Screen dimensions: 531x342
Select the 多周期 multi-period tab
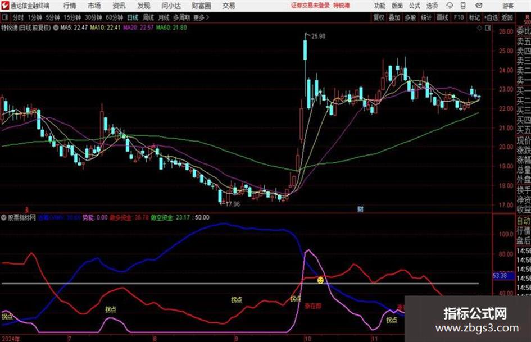pos(181,17)
